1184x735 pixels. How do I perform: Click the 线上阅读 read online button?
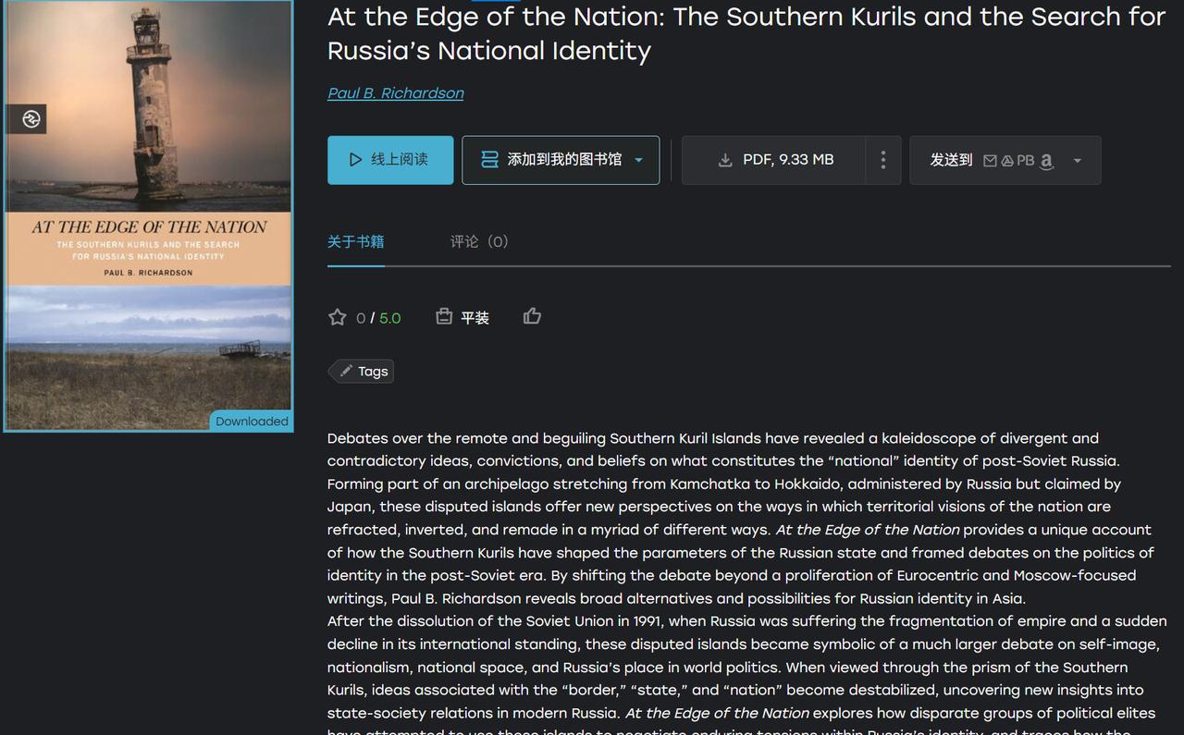[390, 160]
